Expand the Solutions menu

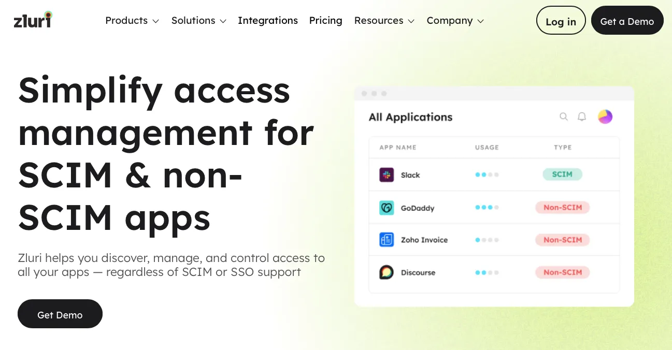click(x=199, y=21)
